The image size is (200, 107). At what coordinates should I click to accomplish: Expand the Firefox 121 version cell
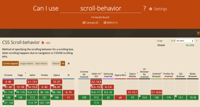44,98
